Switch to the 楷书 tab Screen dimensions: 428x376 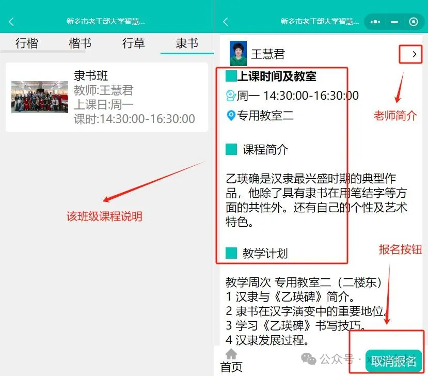pyautogui.click(x=80, y=43)
